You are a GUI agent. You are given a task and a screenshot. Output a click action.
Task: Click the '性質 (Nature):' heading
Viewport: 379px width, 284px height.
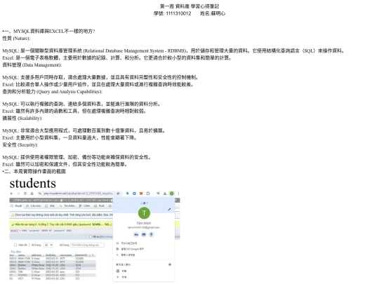tap(16, 39)
